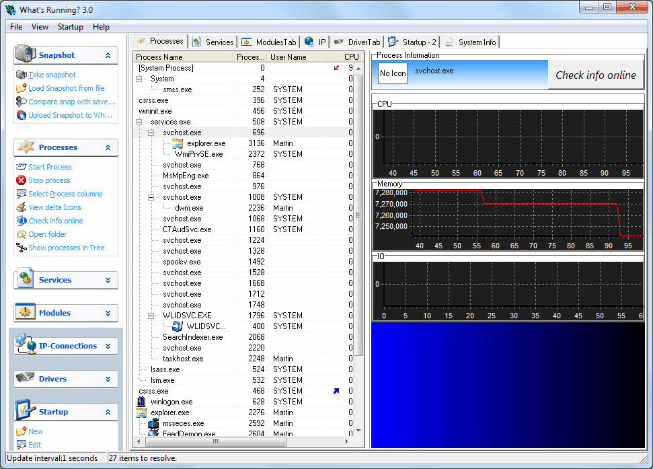This screenshot has height=469, width=653.
Task: Open the Startup menu in menu bar
Action: click(70, 27)
